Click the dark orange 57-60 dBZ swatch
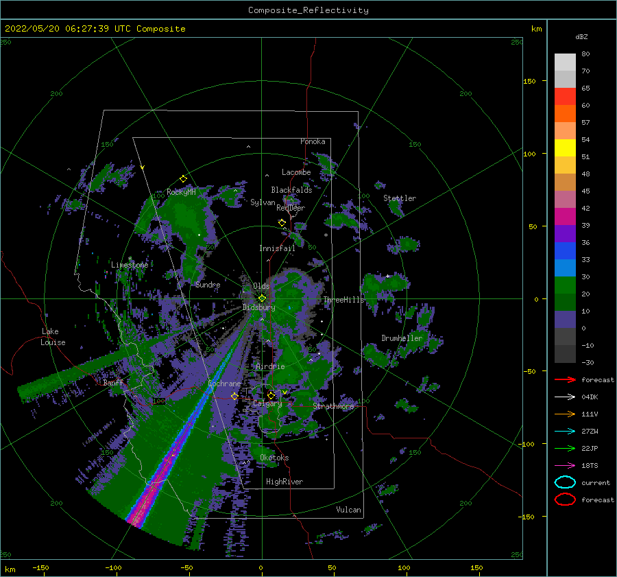 coord(565,114)
